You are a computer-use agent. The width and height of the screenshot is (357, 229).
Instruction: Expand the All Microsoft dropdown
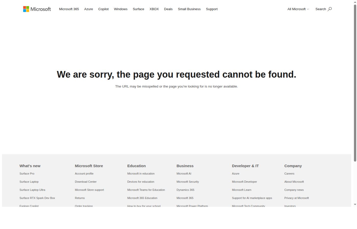(298, 9)
